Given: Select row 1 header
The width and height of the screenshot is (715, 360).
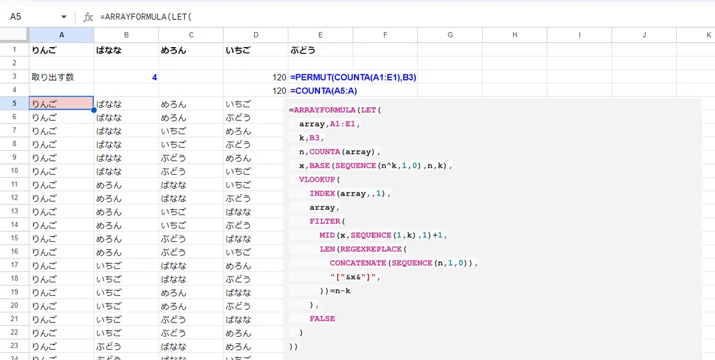Looking at the screenshot, I should pos(14,50).
